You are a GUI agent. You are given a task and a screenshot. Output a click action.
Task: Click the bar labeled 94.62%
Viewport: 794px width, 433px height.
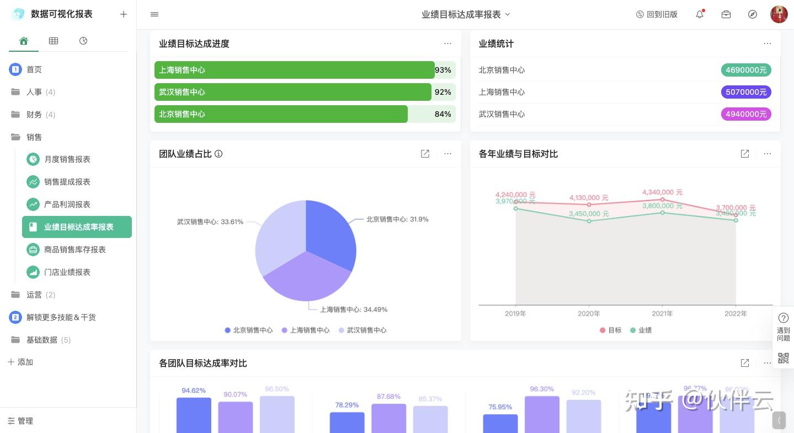(194, 415)
